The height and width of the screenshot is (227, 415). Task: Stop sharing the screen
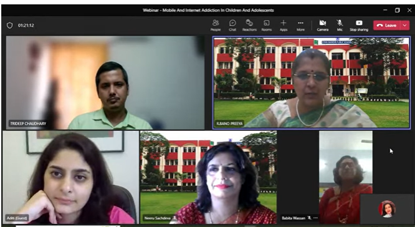(x=359, y=26)
